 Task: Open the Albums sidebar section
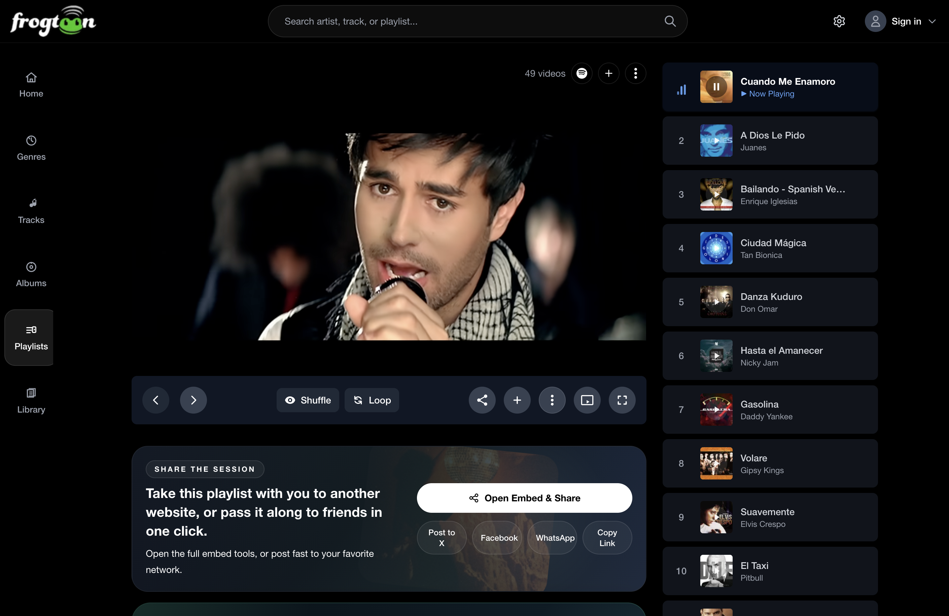31,274
